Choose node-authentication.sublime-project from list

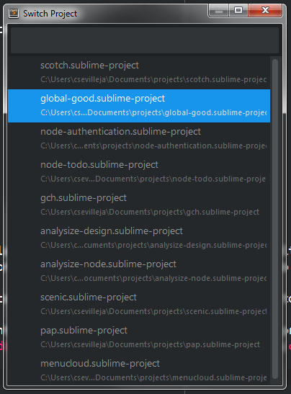(139, 139)
